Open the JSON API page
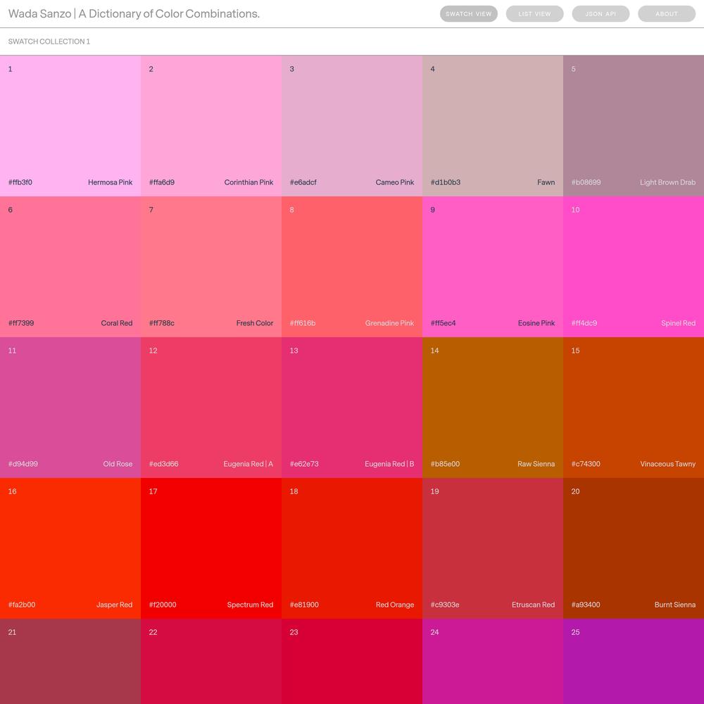Image resolution: width=704 pixels, height=704 pixels. [601, 14]
